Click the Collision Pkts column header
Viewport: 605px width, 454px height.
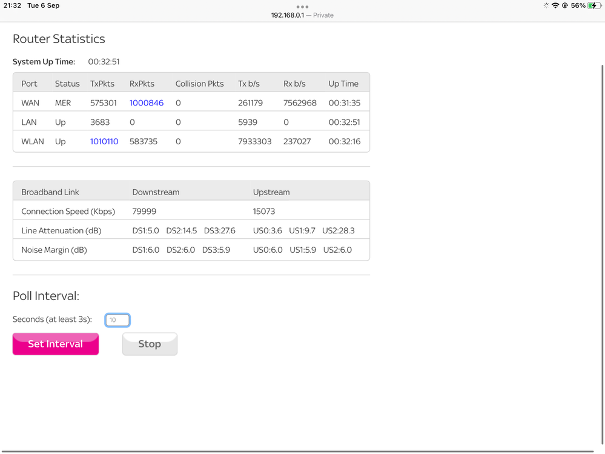199,84
